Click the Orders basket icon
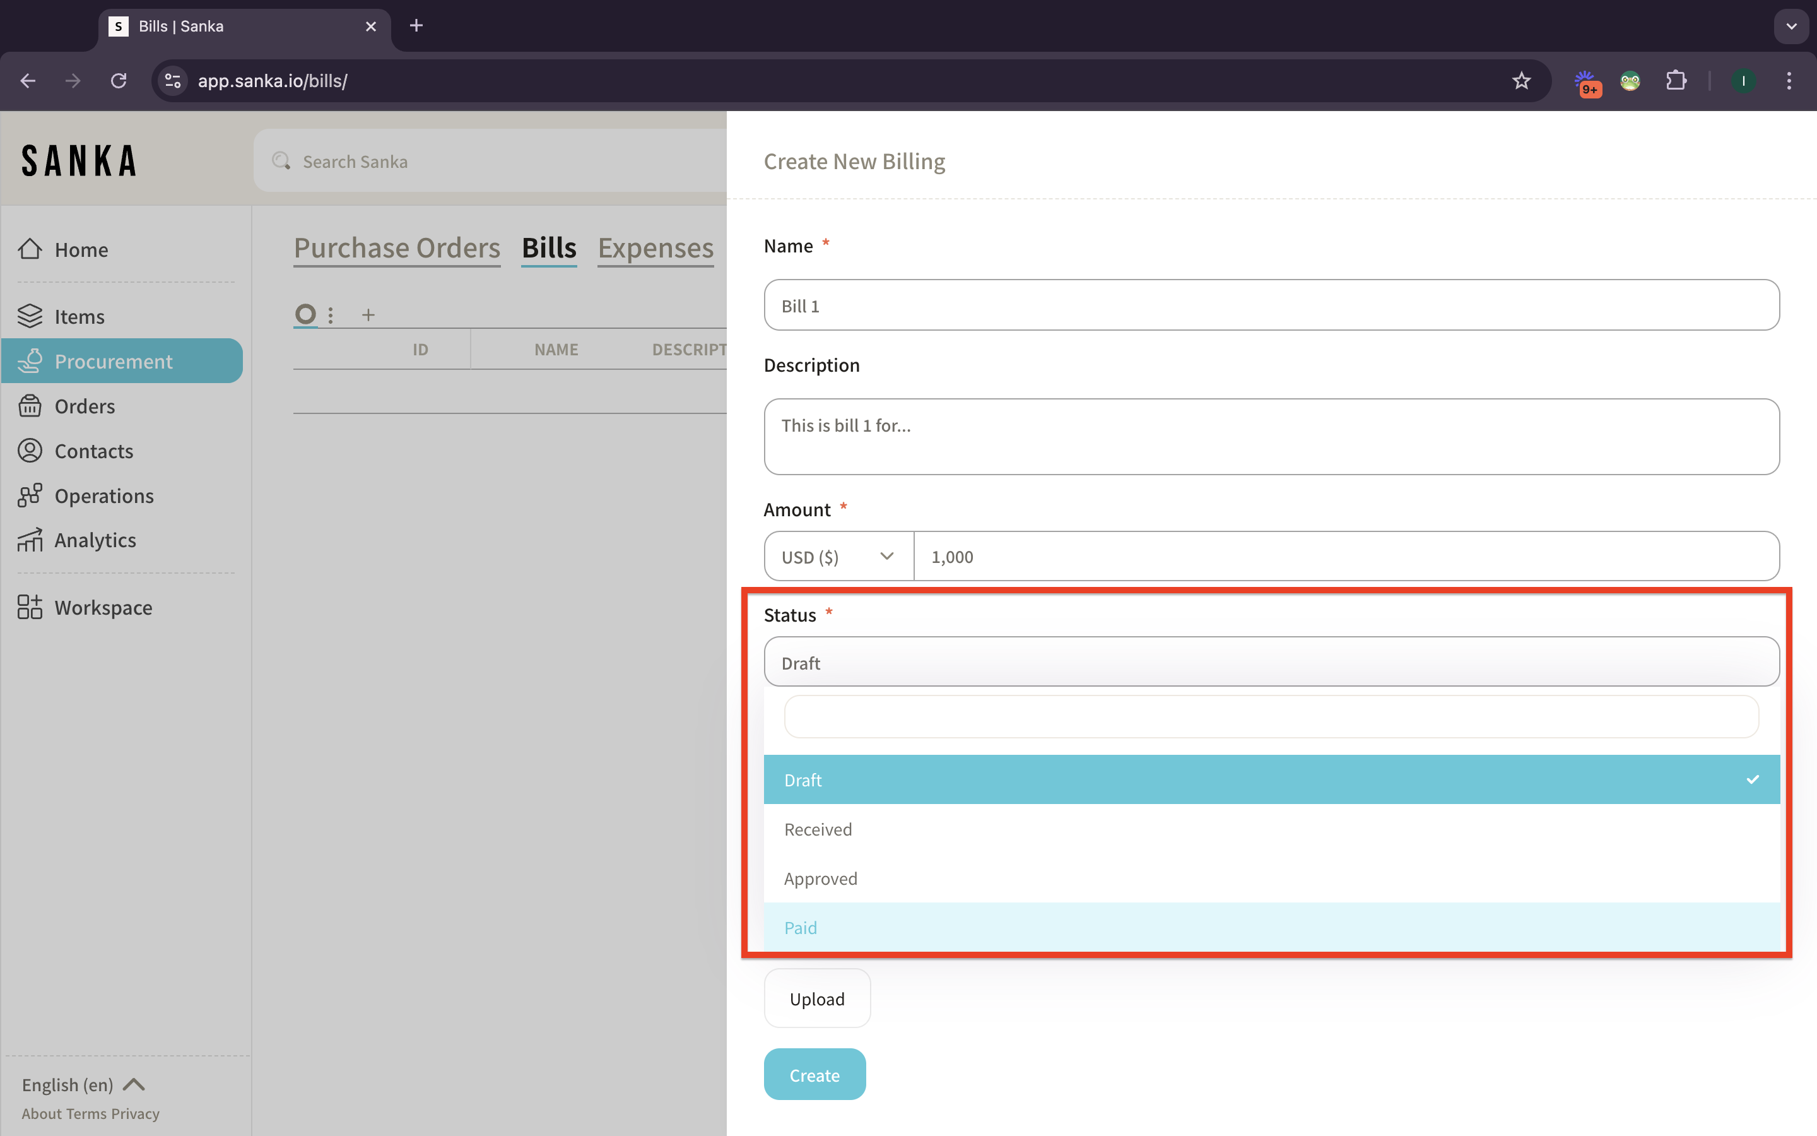1817x1136 pixels. pos(30,406)
